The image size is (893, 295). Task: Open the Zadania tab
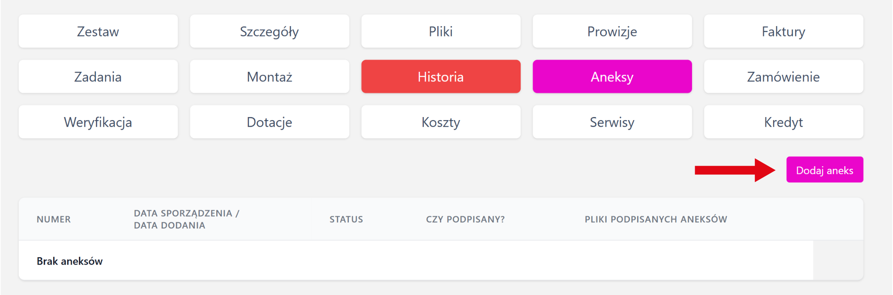[98, 77]
